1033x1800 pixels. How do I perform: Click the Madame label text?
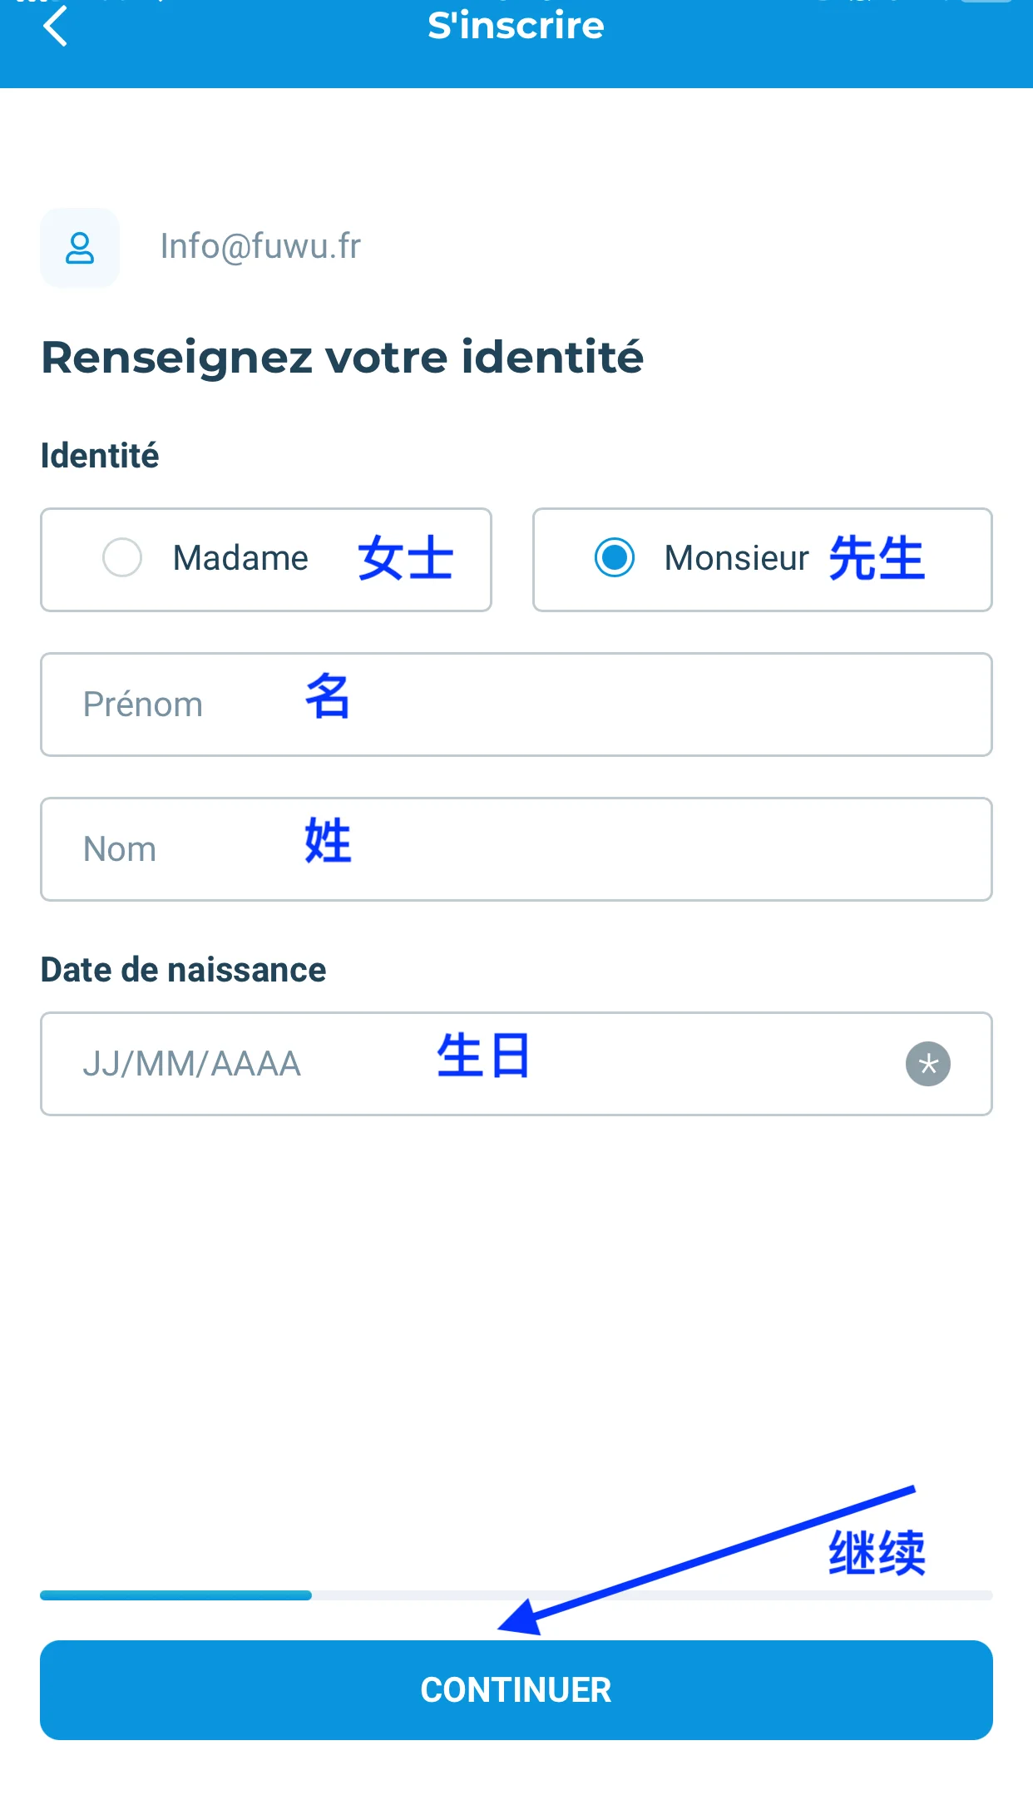coord(240,558)
